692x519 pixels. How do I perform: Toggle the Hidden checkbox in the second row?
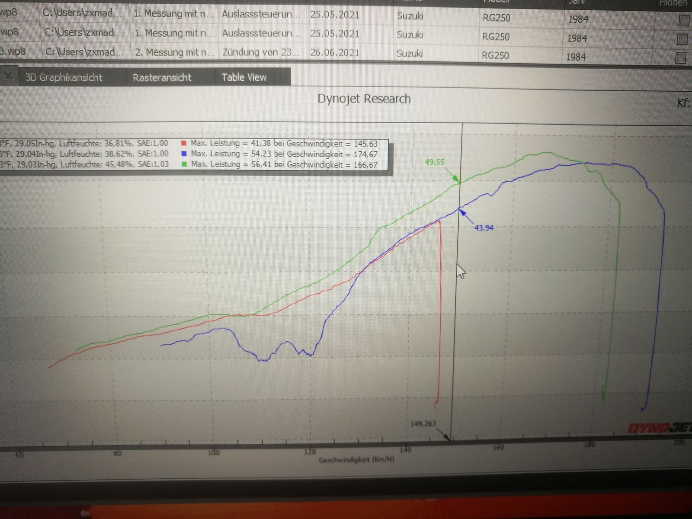pyautogui.click(x=682, y=40)
